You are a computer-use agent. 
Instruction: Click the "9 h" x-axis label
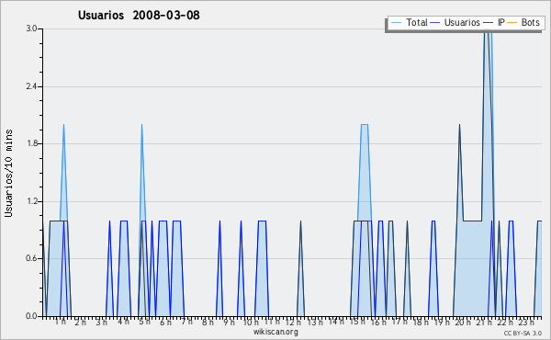[x=229, y=322]
